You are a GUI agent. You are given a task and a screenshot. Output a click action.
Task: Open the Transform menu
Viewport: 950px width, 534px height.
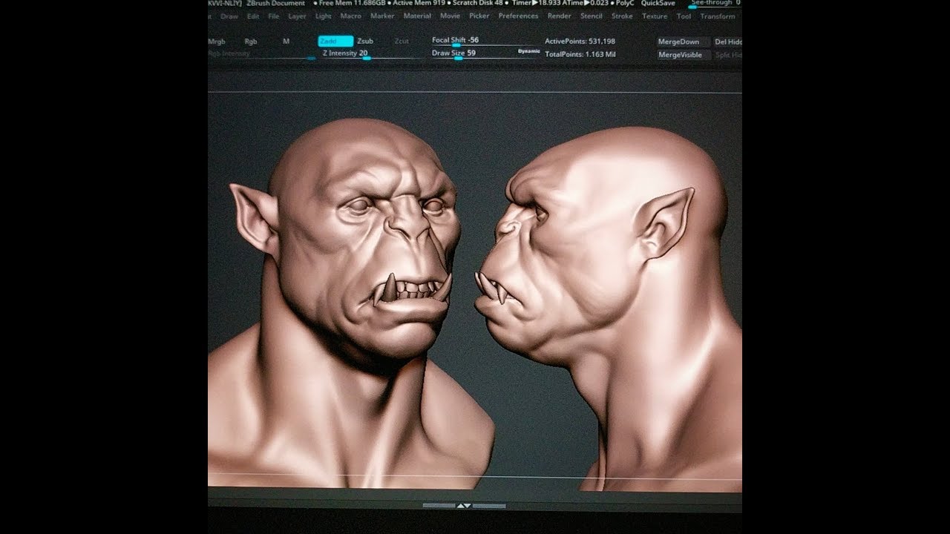718,16
